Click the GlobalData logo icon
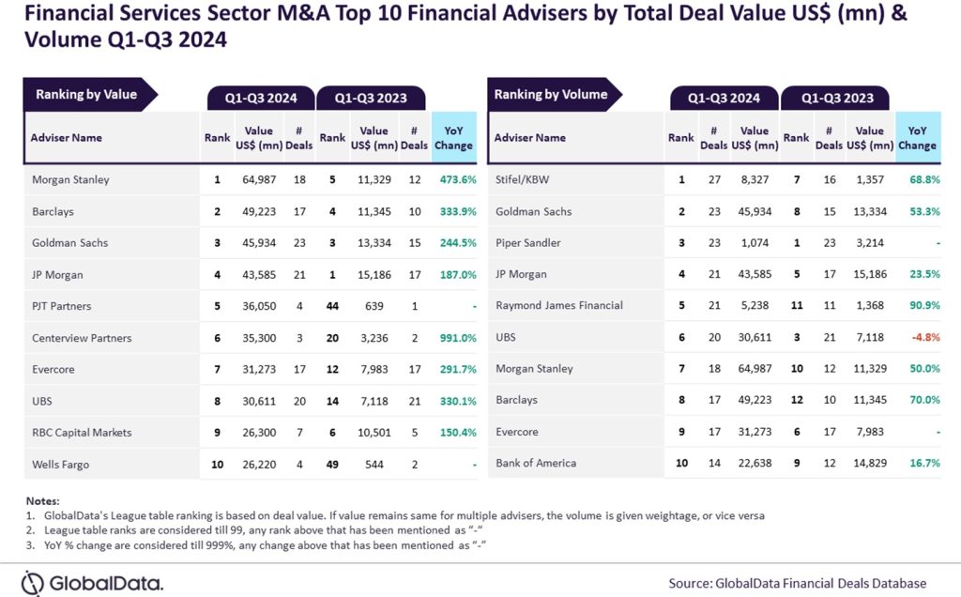 pos(36,582)
